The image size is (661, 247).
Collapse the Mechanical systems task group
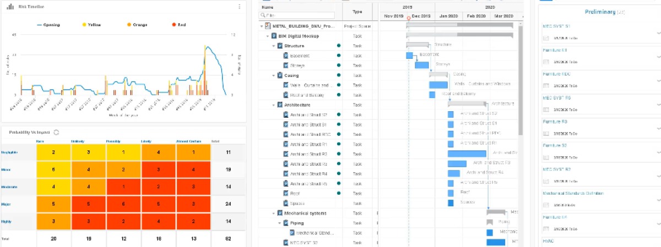pyautogui.click(x=273, y=213)
